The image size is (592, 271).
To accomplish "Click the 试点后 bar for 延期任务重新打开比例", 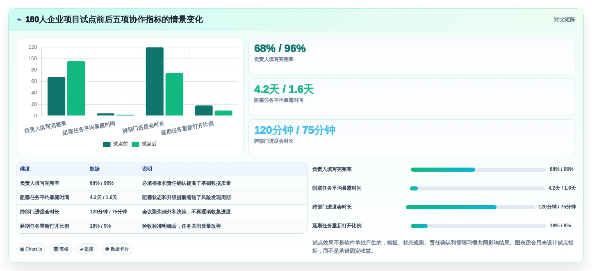I will point(223,113).
